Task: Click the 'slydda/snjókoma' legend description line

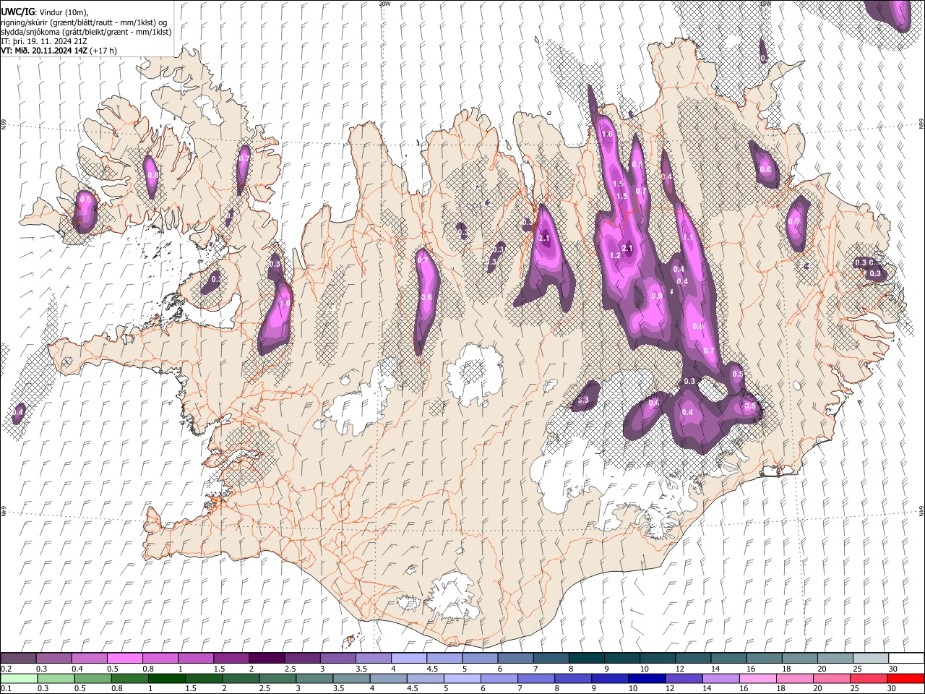Action: click(x=86, y=32)
